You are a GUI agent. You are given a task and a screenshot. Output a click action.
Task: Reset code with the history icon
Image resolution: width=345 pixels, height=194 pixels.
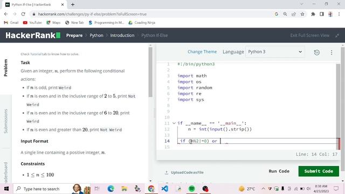[317, 52]
